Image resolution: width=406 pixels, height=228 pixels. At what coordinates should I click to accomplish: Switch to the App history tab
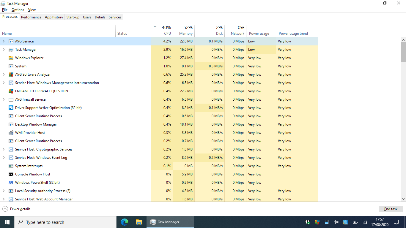tap(54, 17)
